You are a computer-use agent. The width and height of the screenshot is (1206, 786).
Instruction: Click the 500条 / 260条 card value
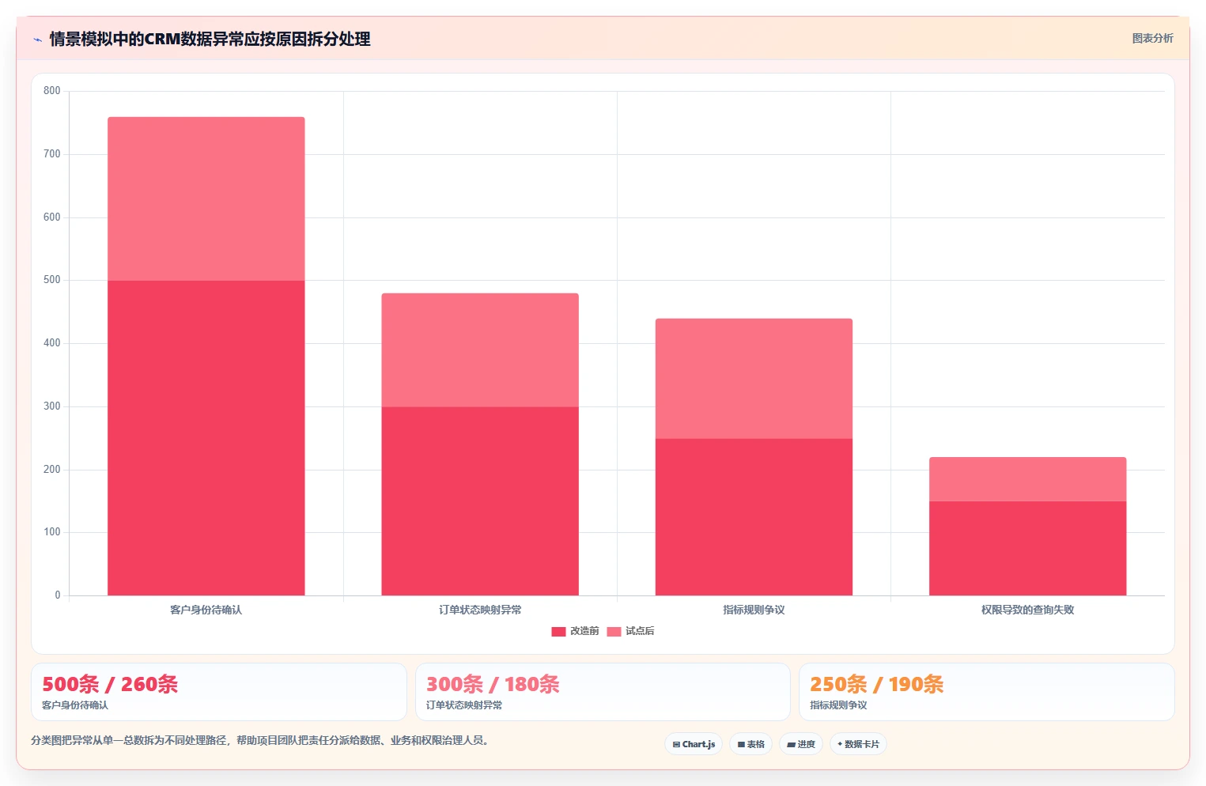pyautogui.click(x=110, y=684)
